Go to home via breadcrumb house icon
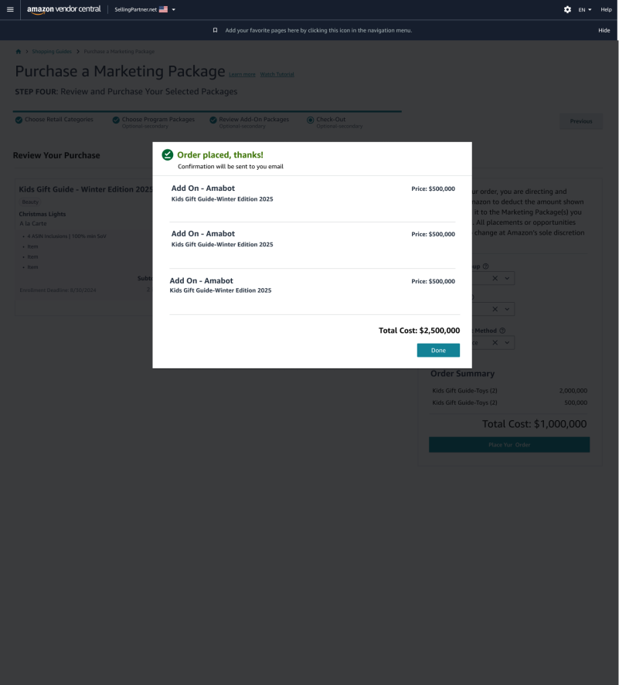Viewport: 619px width, 685px height. tap(19, 52)
